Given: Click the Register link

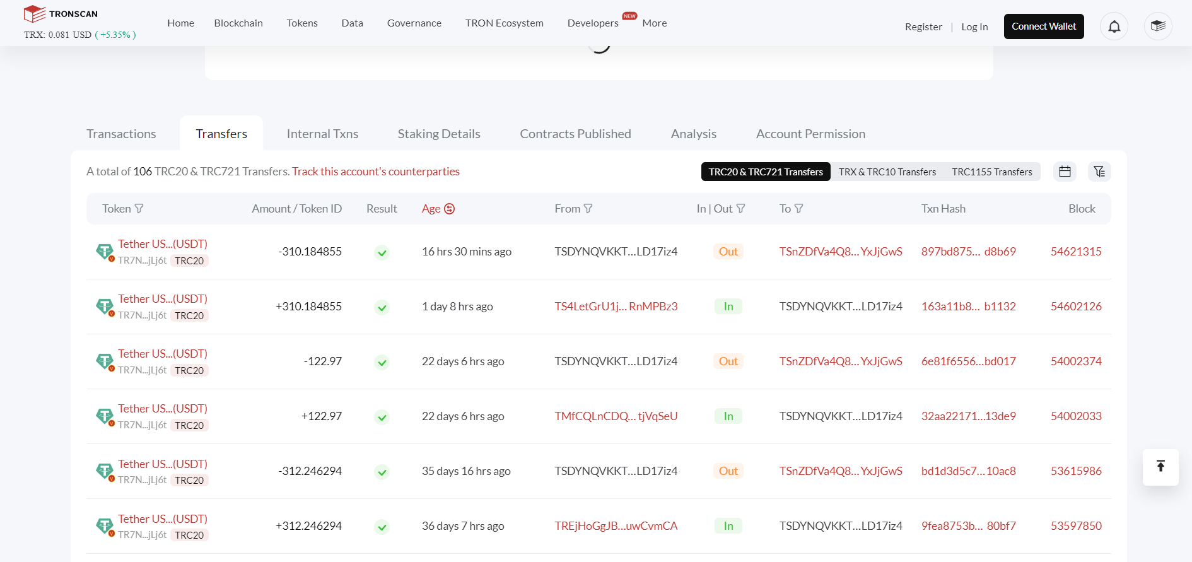Looking at the screenshot, I should point(923,27).
